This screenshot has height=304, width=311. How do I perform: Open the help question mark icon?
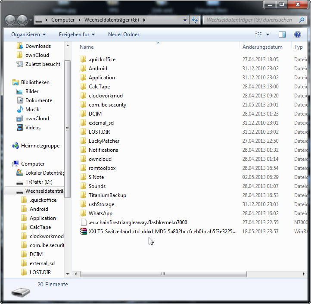click(298, 34)
